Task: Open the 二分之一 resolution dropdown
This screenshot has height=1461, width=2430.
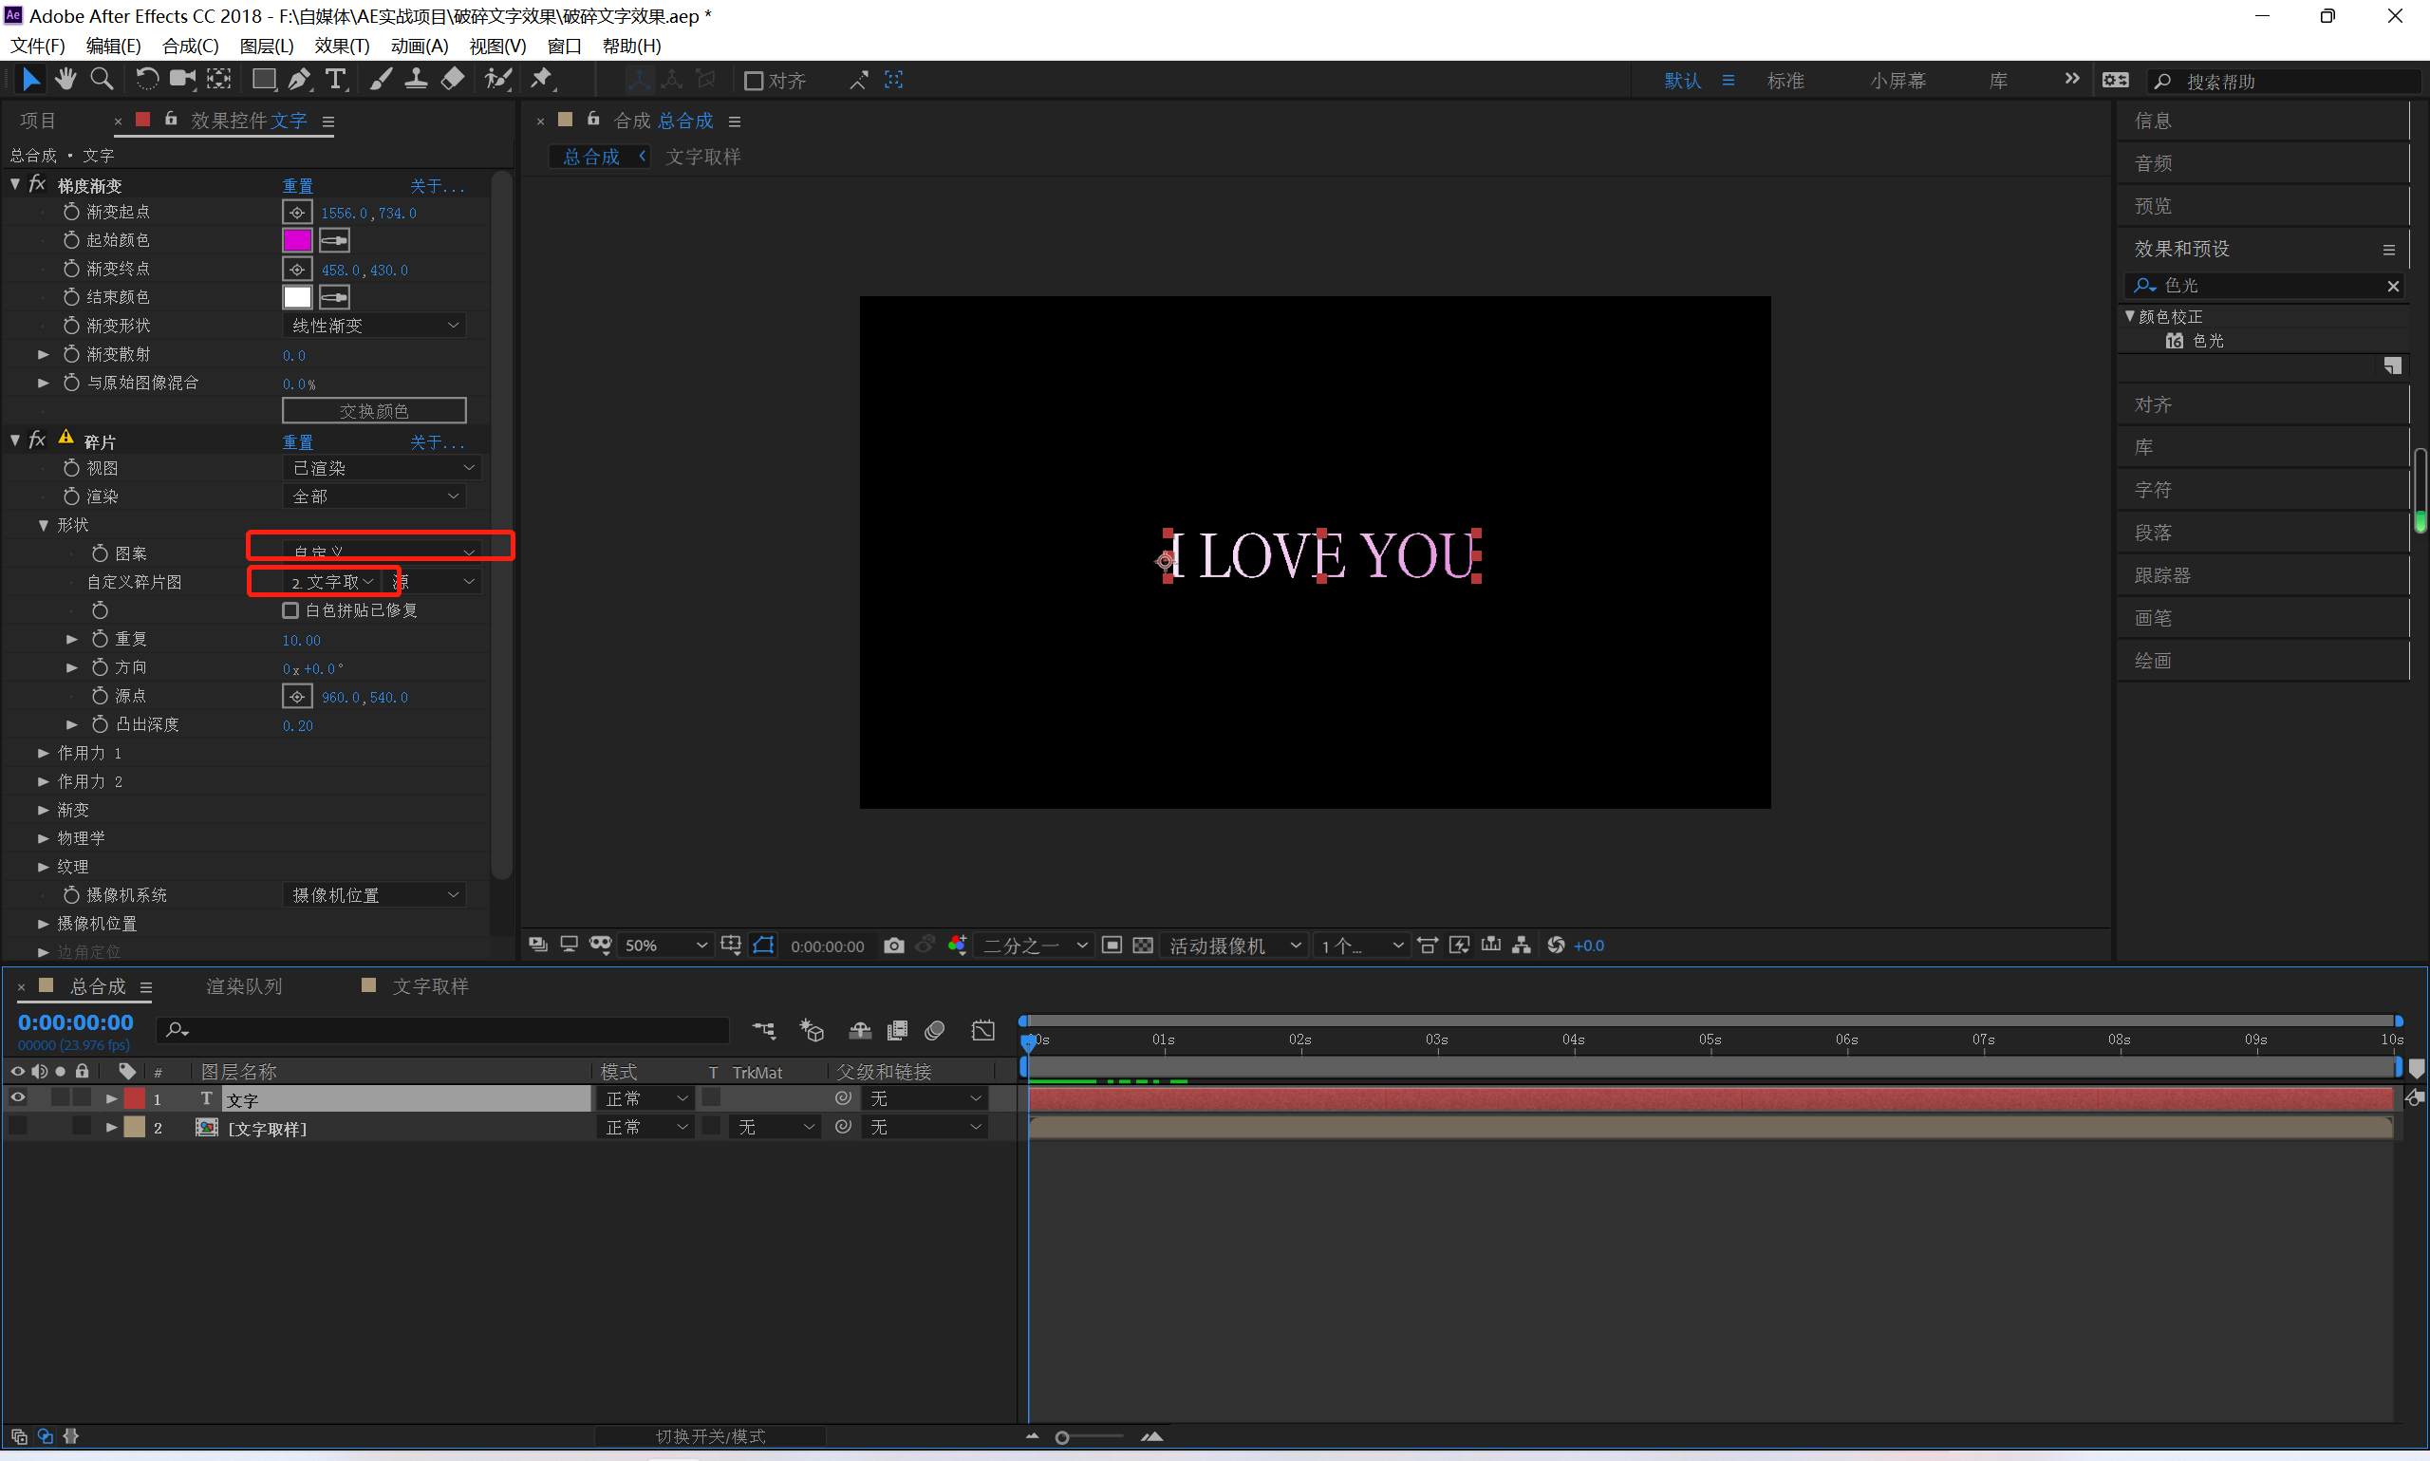Action: pyautogui.click(x=1034, y=946)
